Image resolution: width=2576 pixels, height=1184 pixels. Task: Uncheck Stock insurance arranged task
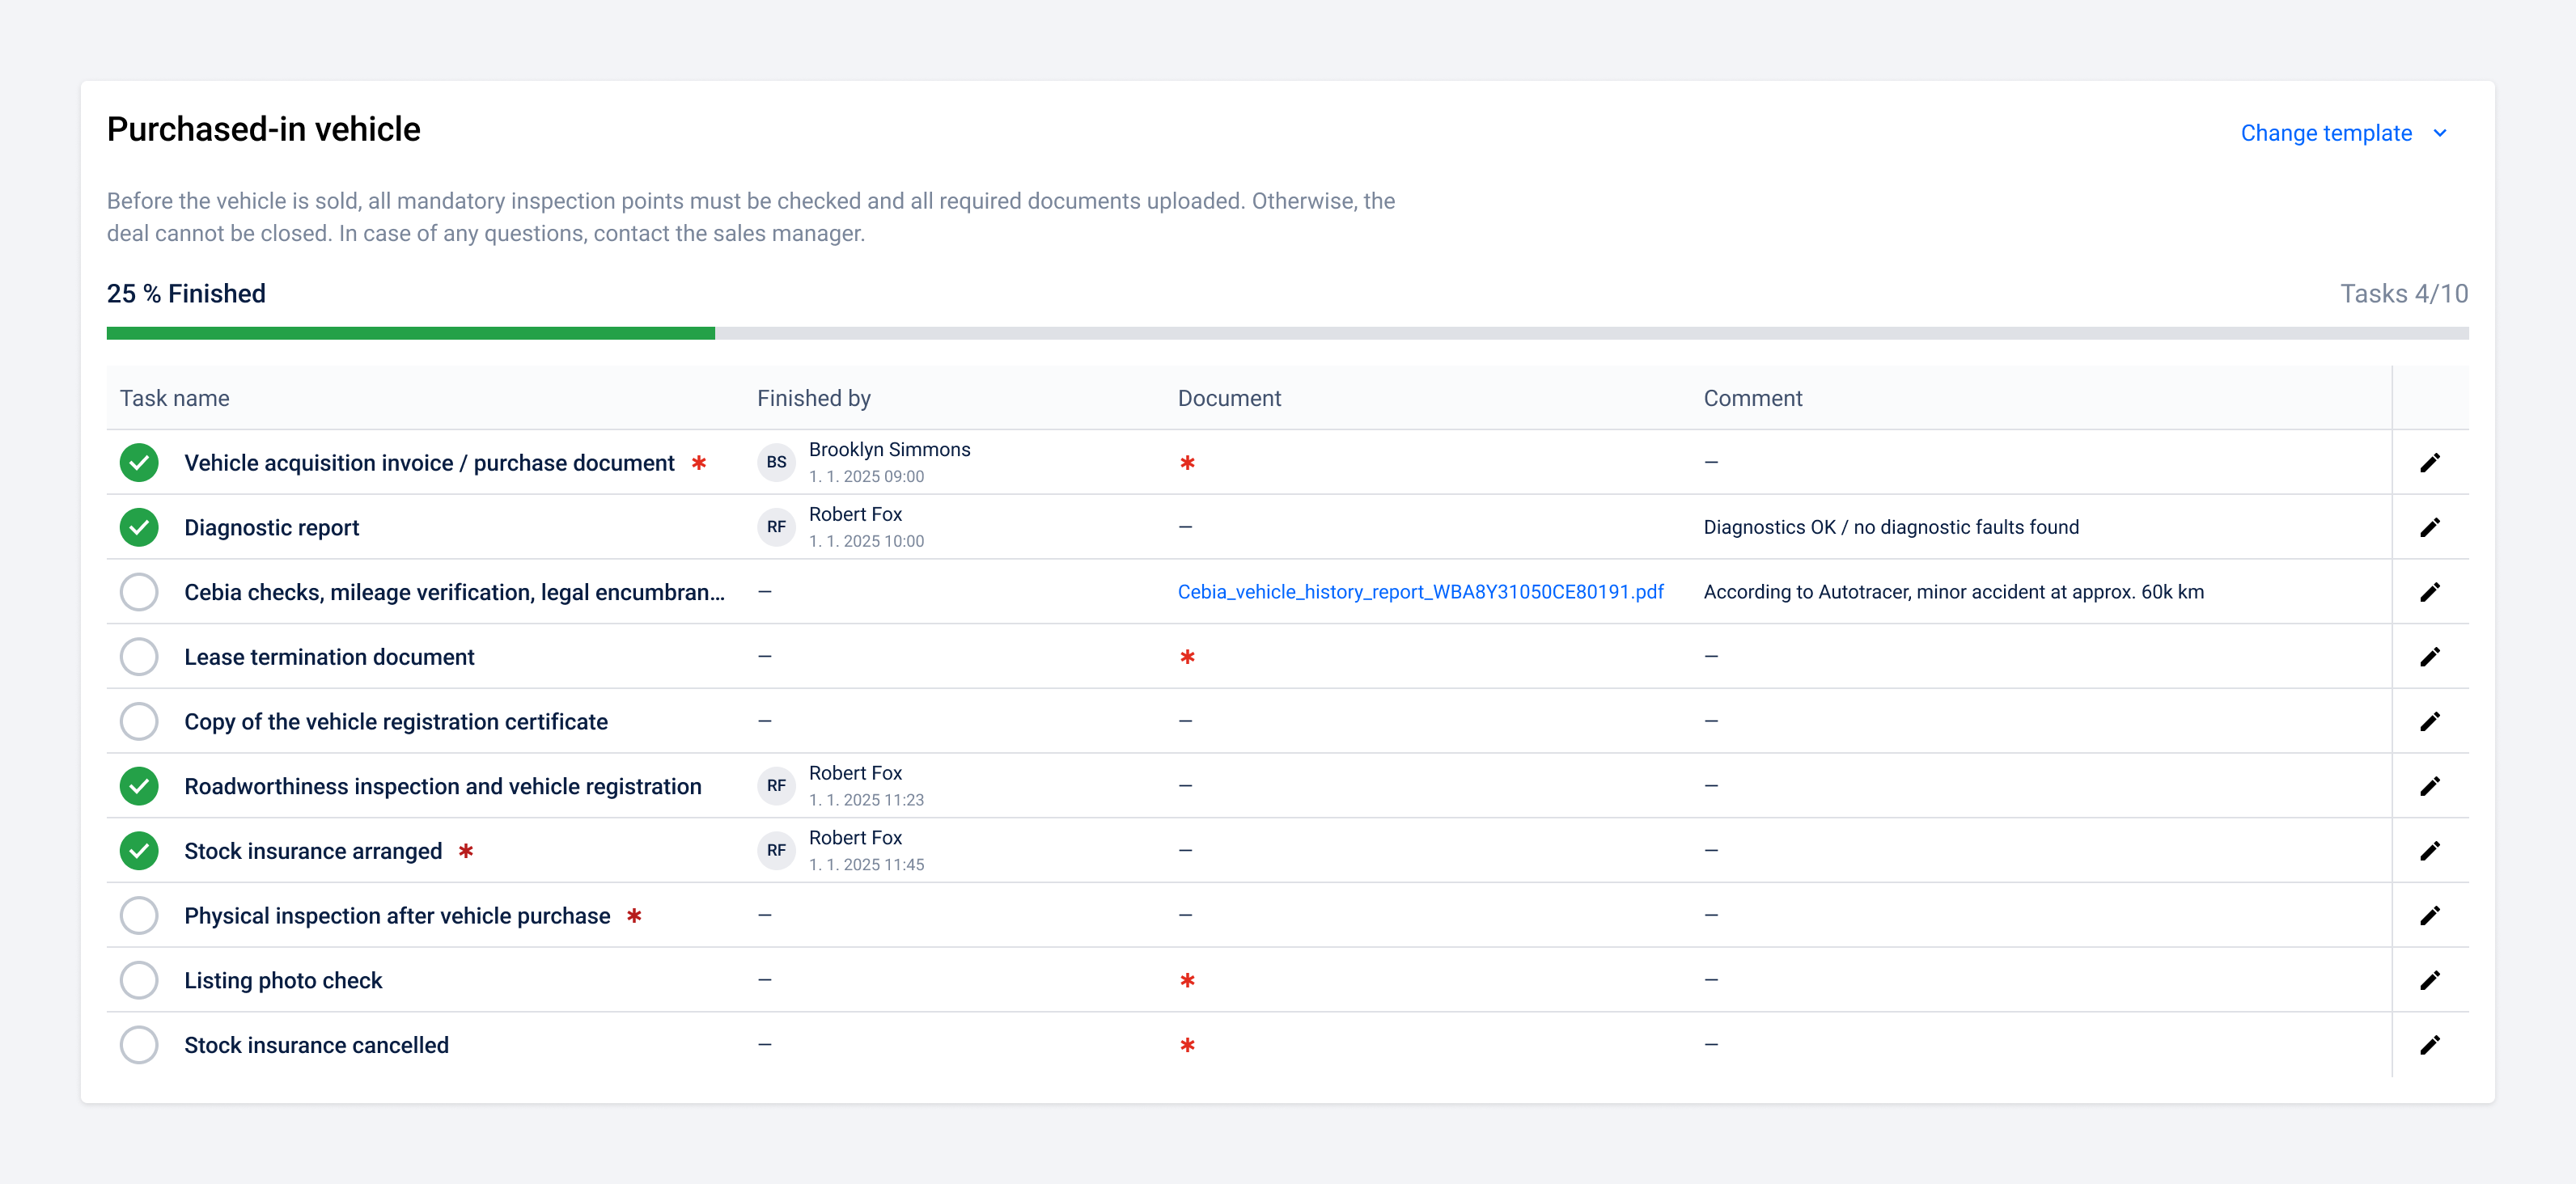(139, 850)
